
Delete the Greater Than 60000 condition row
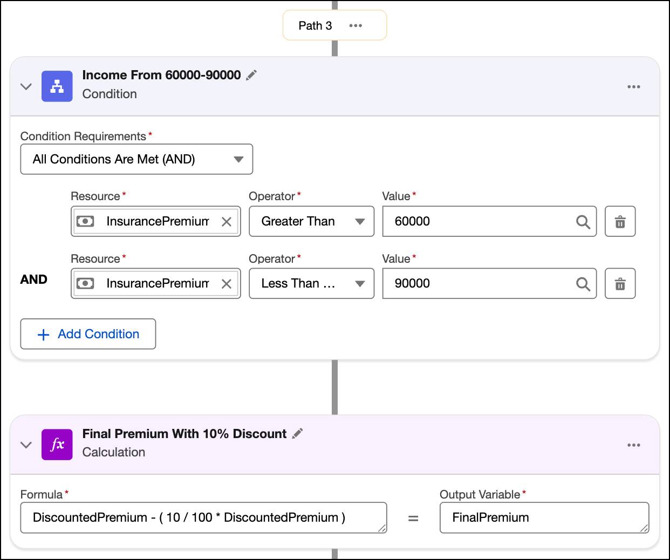coord(620,221)
